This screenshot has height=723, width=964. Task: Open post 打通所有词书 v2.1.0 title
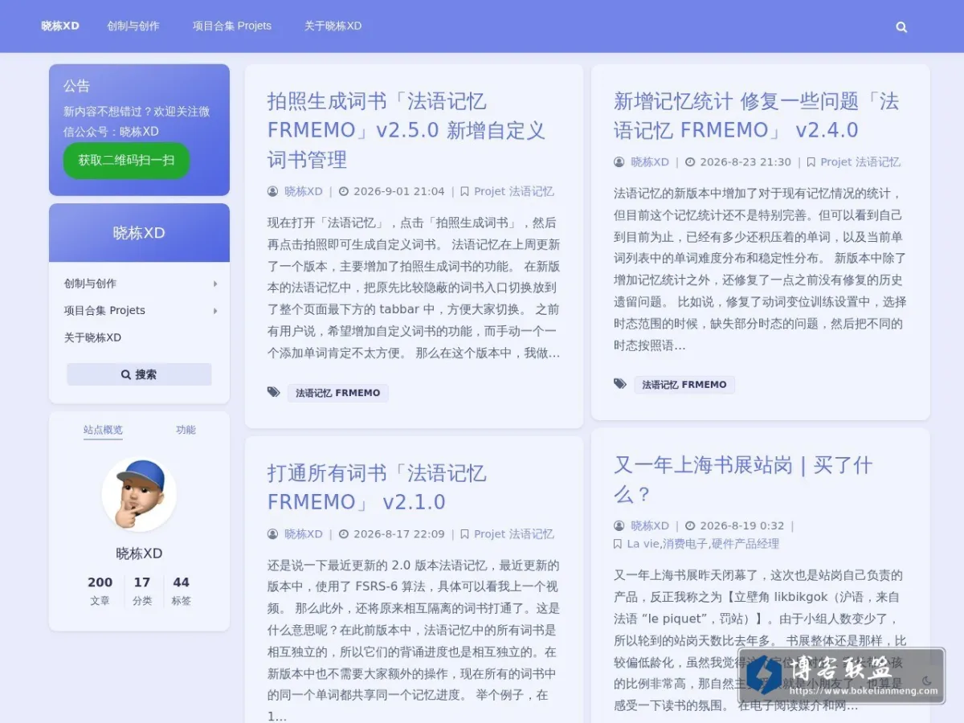tap(377, 487)
